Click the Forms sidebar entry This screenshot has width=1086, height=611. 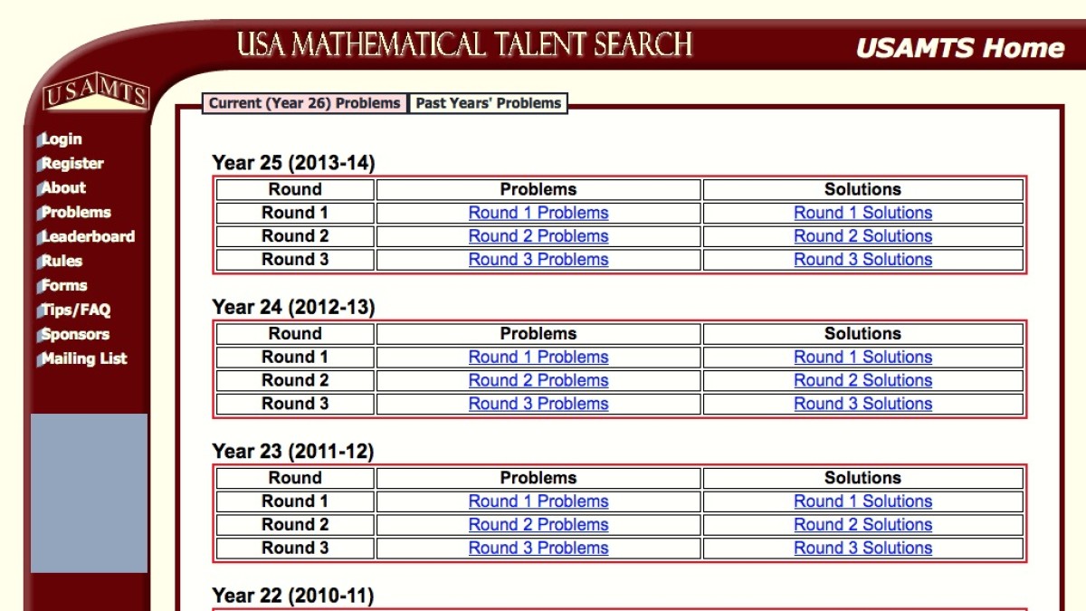[x=63, y=285]
